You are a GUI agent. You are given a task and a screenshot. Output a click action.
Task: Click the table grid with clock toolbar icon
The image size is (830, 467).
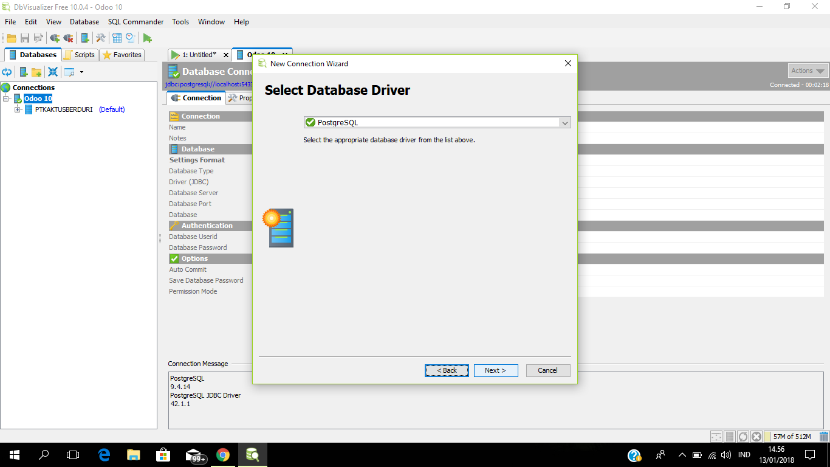coord(117,38)
